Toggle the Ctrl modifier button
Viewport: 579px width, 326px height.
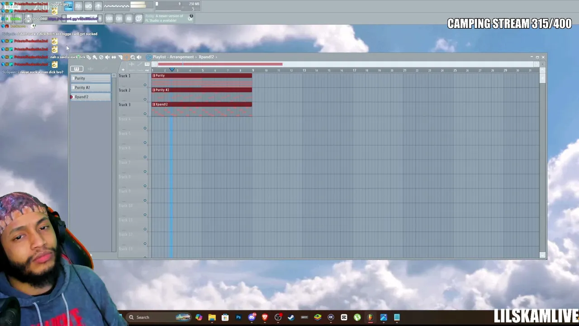(119, 18)
